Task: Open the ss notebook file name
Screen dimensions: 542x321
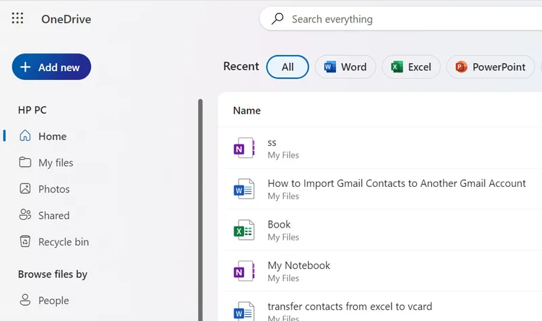Action: pyautogui.click(x=272, y=143)
